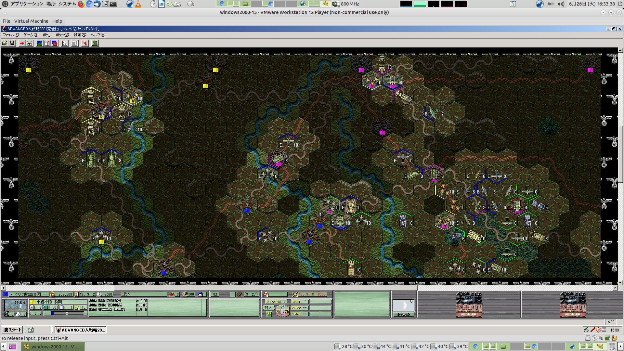Screen dimensions: 624x351
Task: Click the red arrow next unit icon
Action: [22, 43]
